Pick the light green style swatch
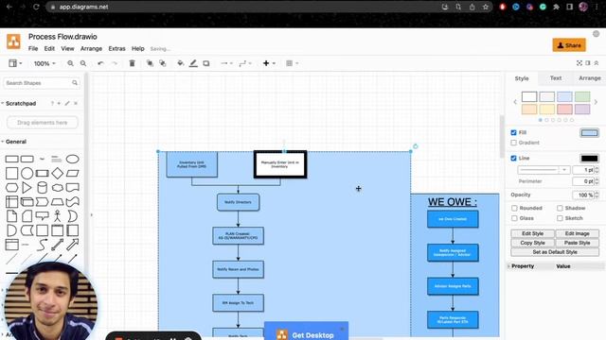 pos(582,96)
